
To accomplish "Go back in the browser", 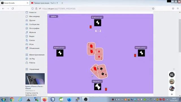I will click(x=3, y=8).
